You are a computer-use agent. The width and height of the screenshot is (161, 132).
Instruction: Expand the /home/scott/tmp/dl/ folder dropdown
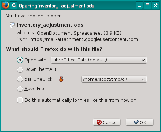coord(114,79)
